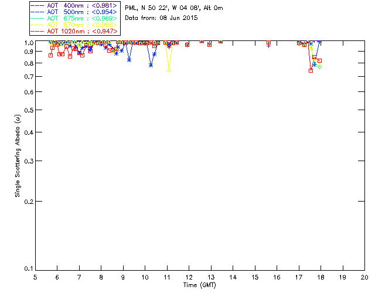Click the x-axis tick label 18
The width and height of the screenshot is (375, 300).
pyautogui.click(x=321, y=277)
